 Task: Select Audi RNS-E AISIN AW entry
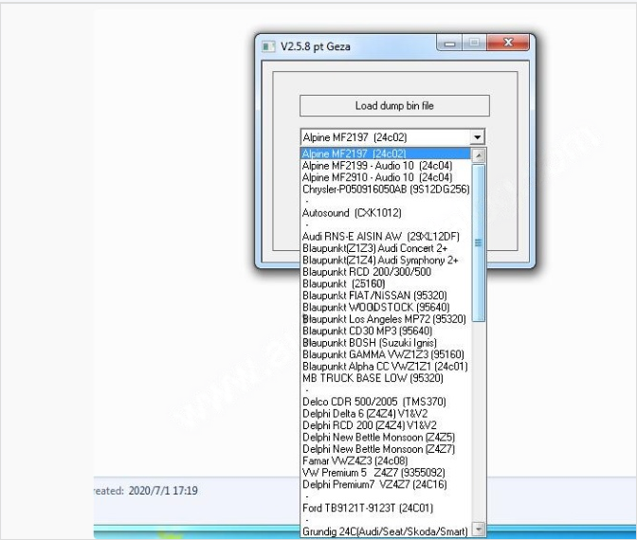point(386,236)
